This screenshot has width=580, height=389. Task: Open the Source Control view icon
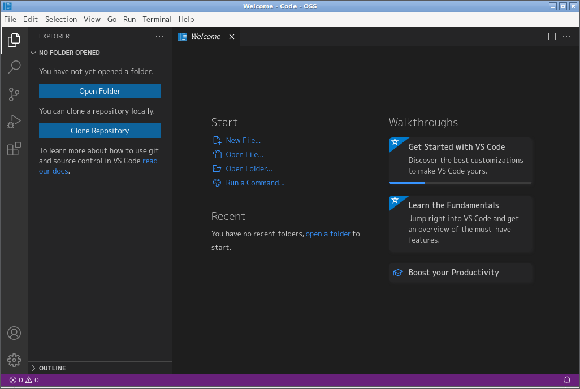(x=14, y=94)
